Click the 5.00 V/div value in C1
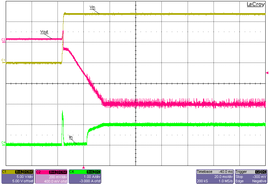269x184 pixels. pos(25,177)
